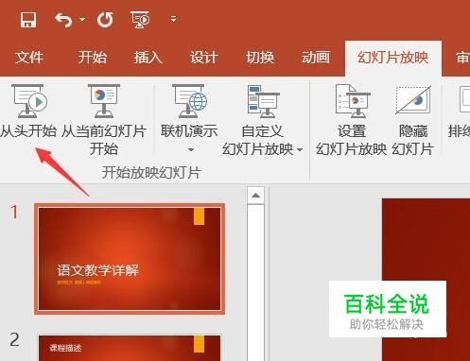The height and width of the screenshot is (361, 470).
Task: Undo the last action
Action: coord(63,20)
